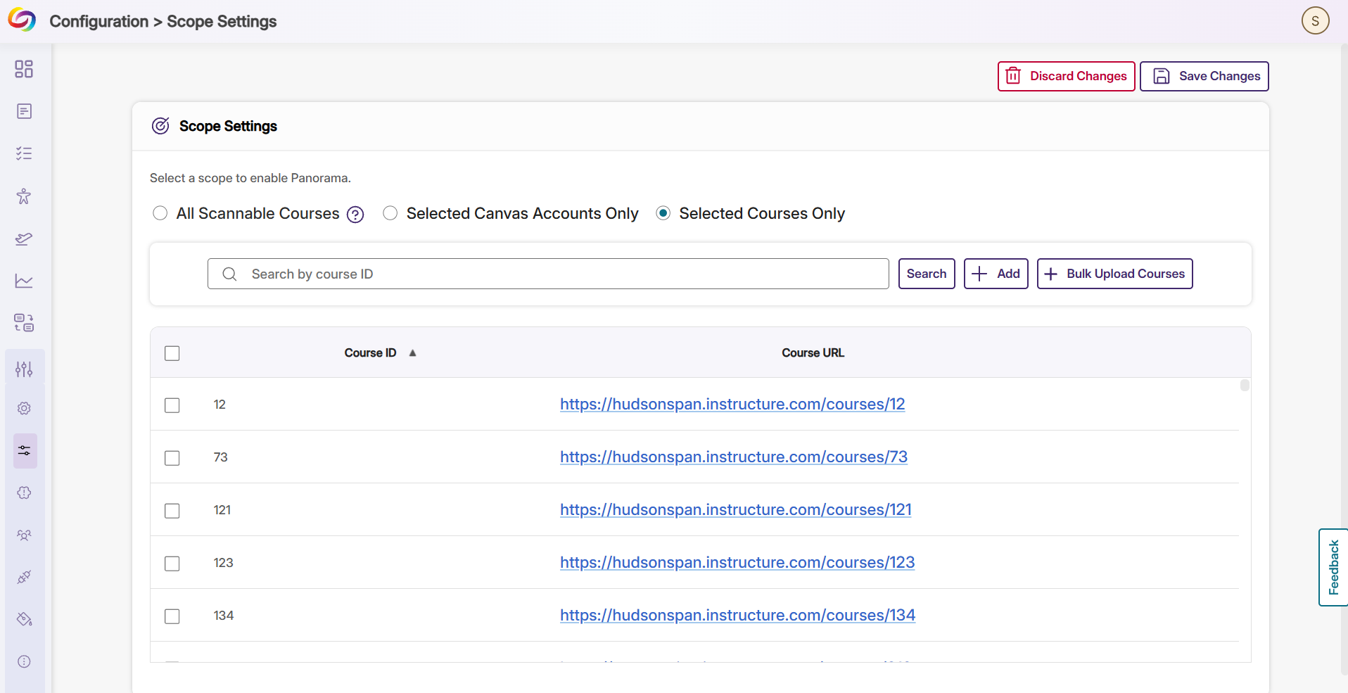Click the course ID cell 123
1348x693 pixels.
point(223,563)
